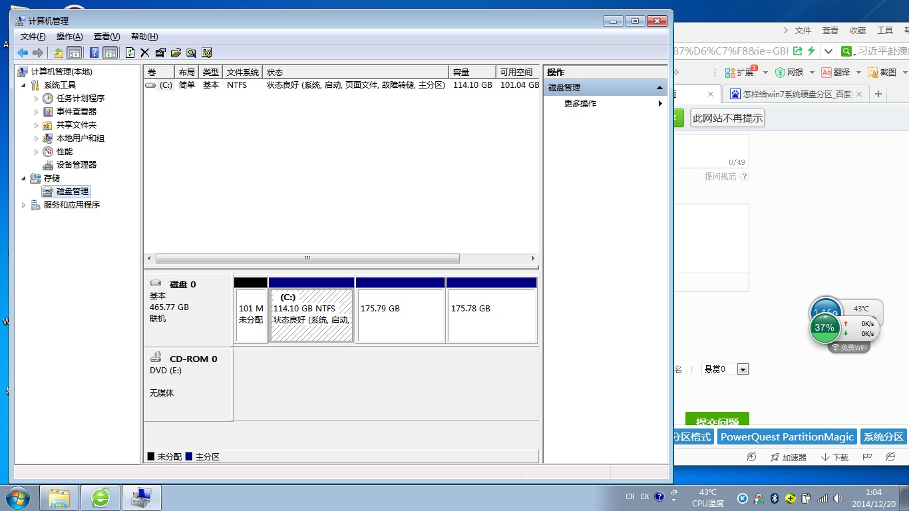
Task: Toggle show/hide action pane toolbar button
Action: 110,53
